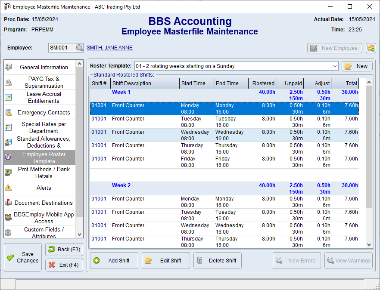Open Document Destinations from the sidebar icon
The image size is (380, 290).
[8, 203]
